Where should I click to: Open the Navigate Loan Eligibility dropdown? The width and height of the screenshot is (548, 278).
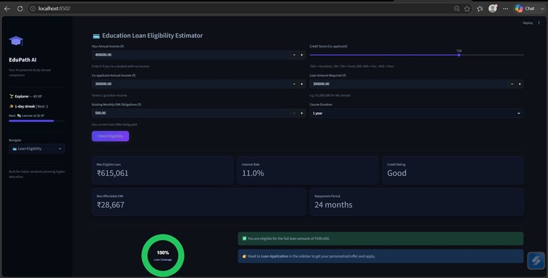pos(37,149)
